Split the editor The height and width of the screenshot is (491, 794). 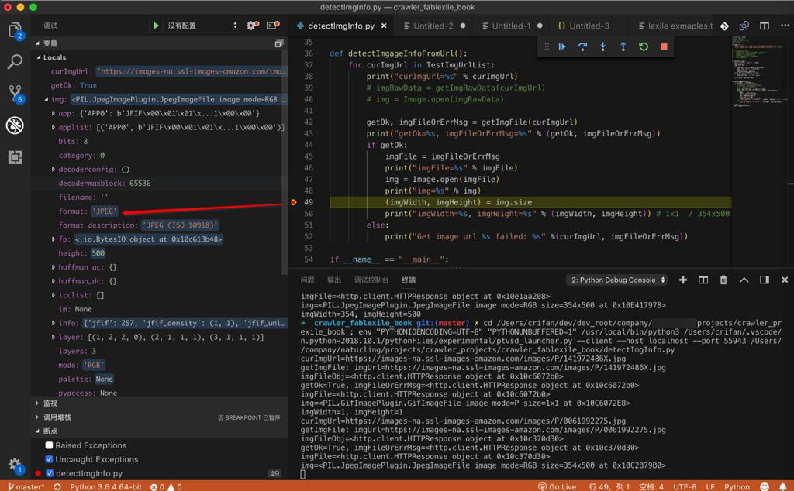coord(764,26)
